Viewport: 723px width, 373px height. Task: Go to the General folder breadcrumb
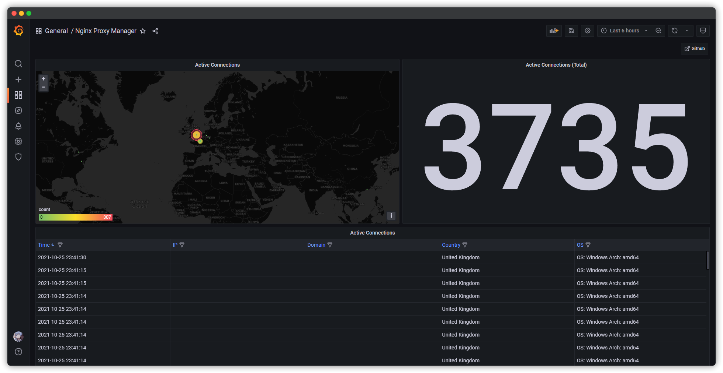[56, 31]
